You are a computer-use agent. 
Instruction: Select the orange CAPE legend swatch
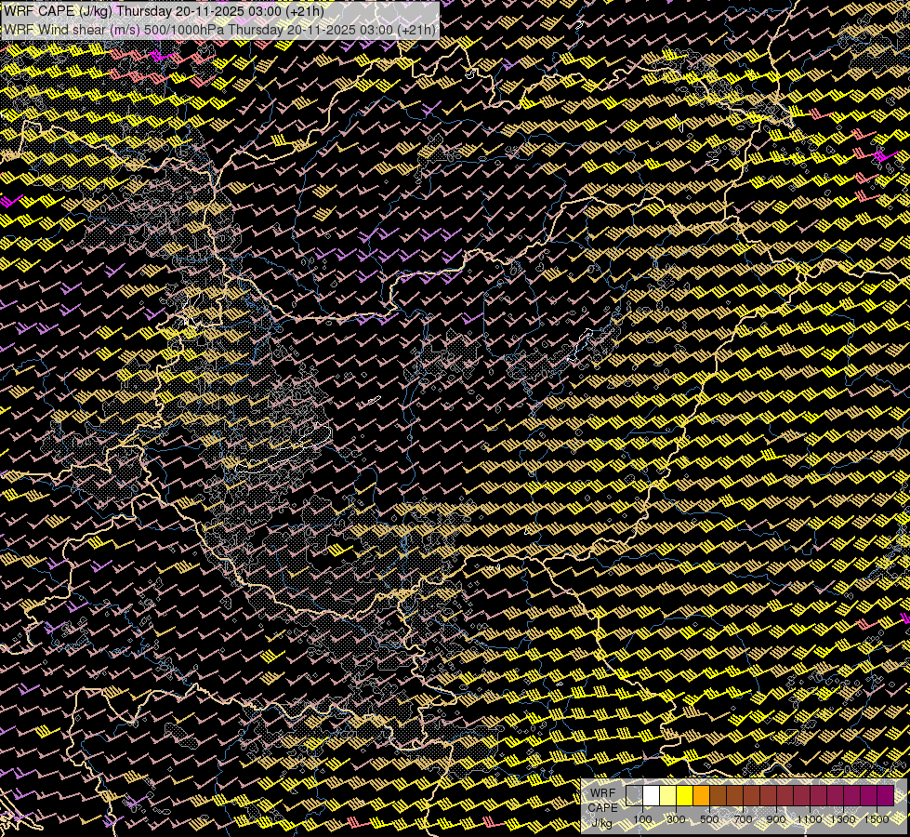[702, 795]
